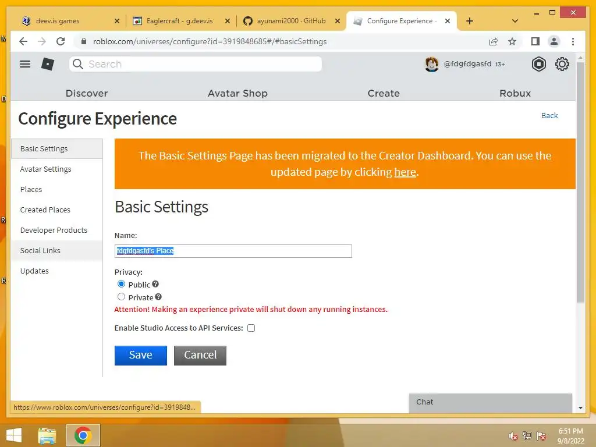This screenshot has width=596, height=447.
Task: Select the Public privacy radio button
Action: pos(121,284)
